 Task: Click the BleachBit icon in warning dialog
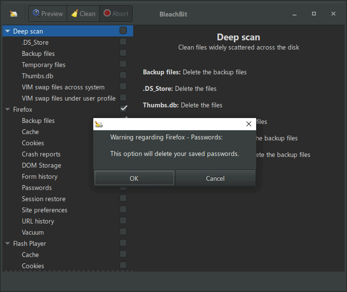tap(99, 124)
